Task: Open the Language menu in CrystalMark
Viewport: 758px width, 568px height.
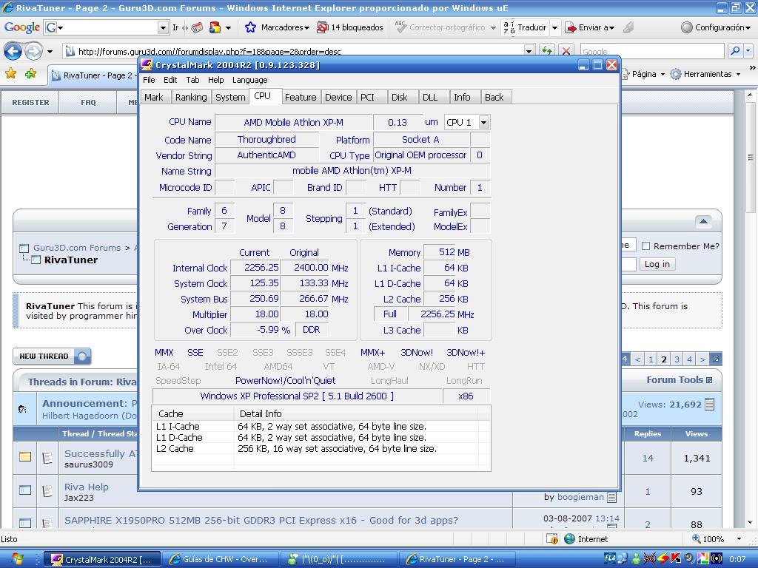Action: tap(249, 80)
